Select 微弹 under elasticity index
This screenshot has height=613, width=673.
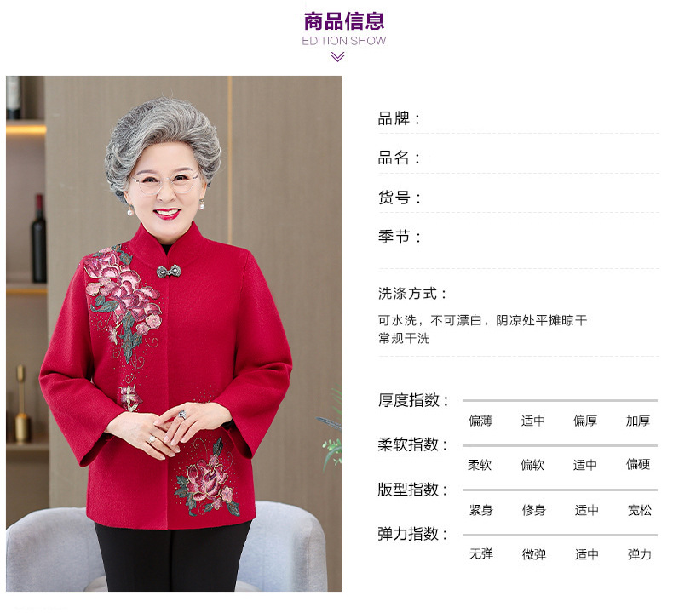tap(534, 554)
